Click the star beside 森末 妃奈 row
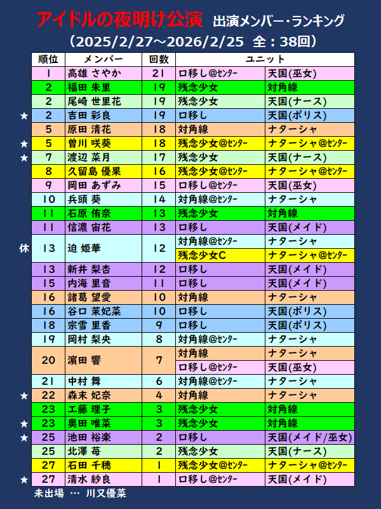The width and height of the screenshot is (381, 509). [24, 396]
